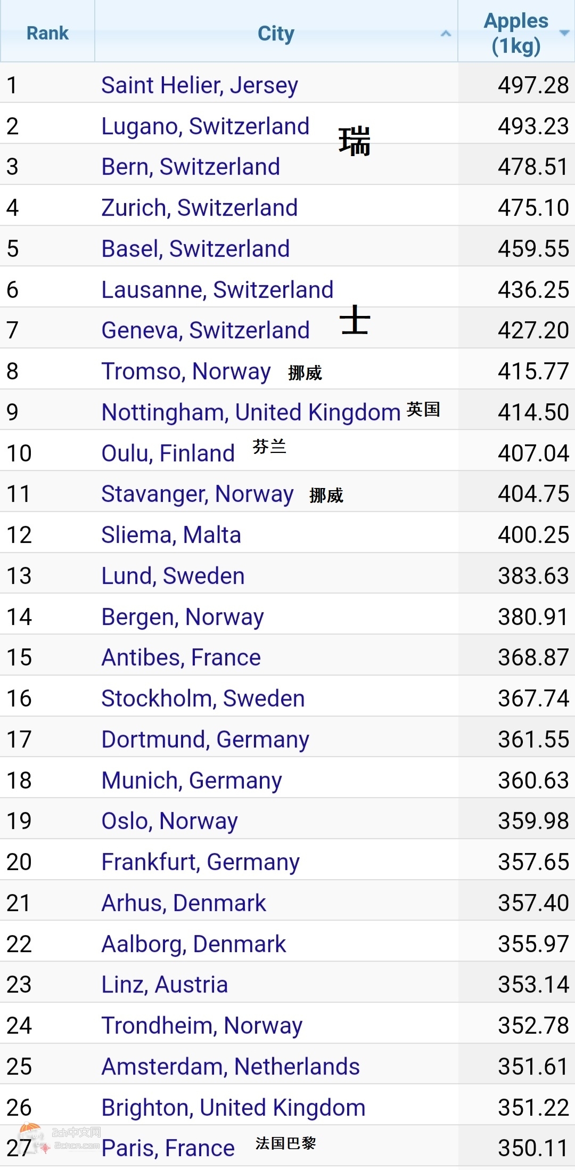The image size is (575, 1170).
Task: Click the City column header text
Action: (x=276, y=33)
